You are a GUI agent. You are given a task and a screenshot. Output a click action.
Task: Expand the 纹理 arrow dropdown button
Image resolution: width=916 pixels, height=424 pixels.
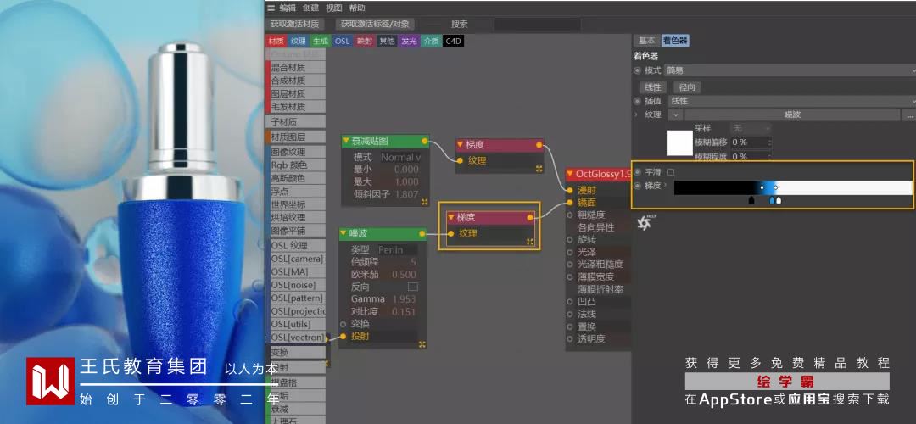[x=676, y=115]
